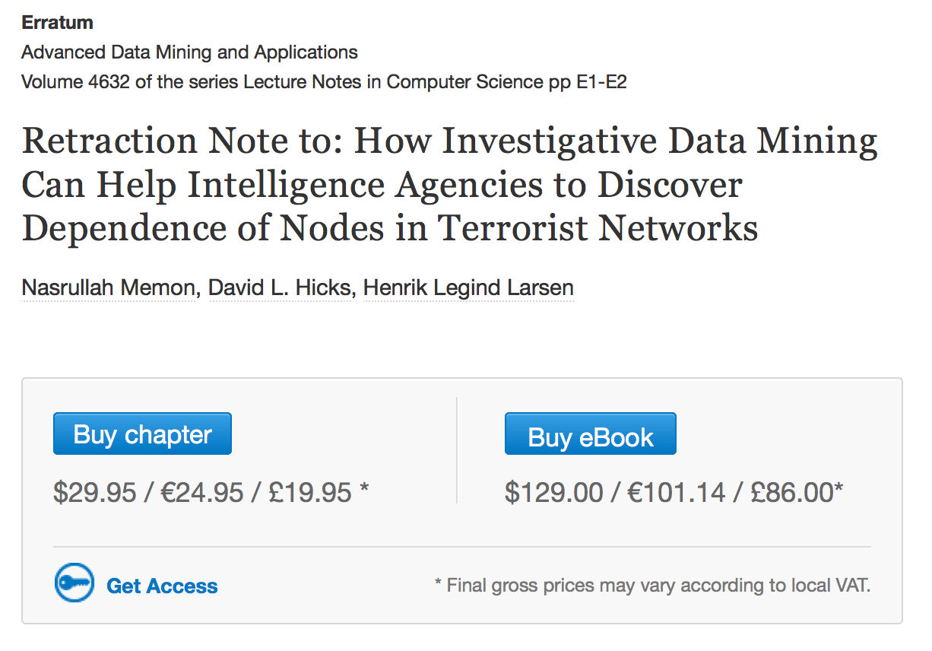Click the $29.95 chapter price
This screenshot has width=932, height=651.
pos(95,493)
